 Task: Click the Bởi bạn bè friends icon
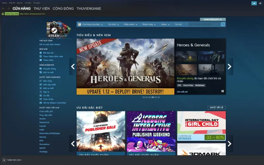click(41, 53)
